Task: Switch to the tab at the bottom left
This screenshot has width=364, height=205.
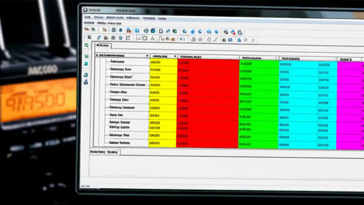Action: point(104,152)
